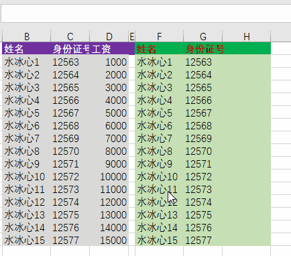Select cell 12569 in column G
Image resolution: width=291 pixels, height=256 pixels.
click(x=203, y=138)
